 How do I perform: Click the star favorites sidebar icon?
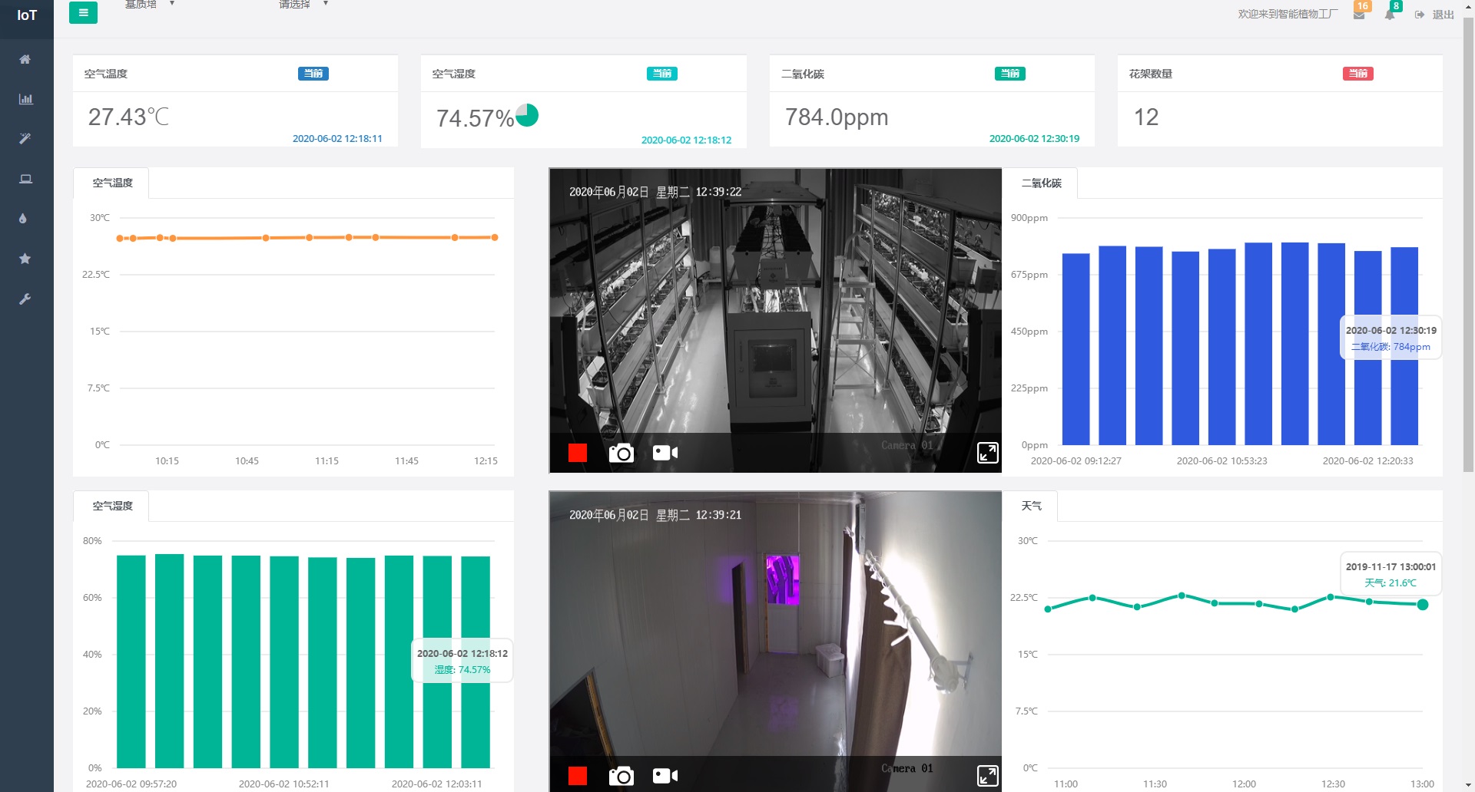pos(25,259)
